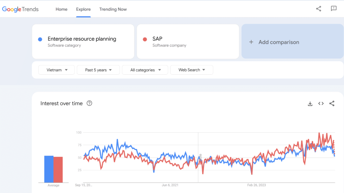Image resolution: width=344 pixels, height=193 pixels.
Task: Expand the All categories dropdown
Action: pos(145,70)
